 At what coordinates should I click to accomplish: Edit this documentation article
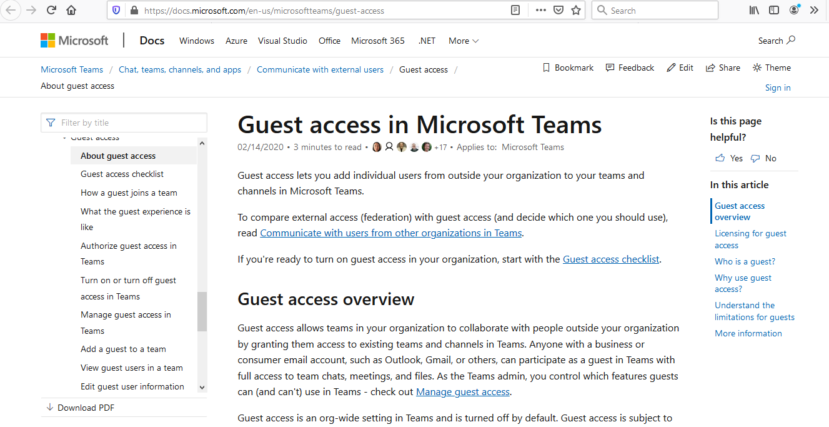[680, 68]
